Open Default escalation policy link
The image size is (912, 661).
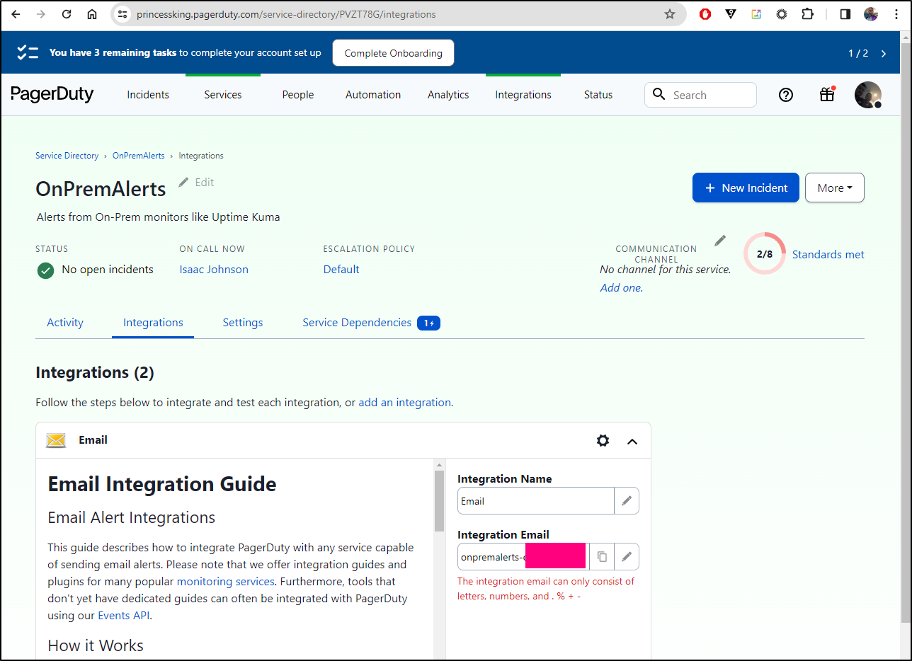pyautogui.click(x=341, y=270)
